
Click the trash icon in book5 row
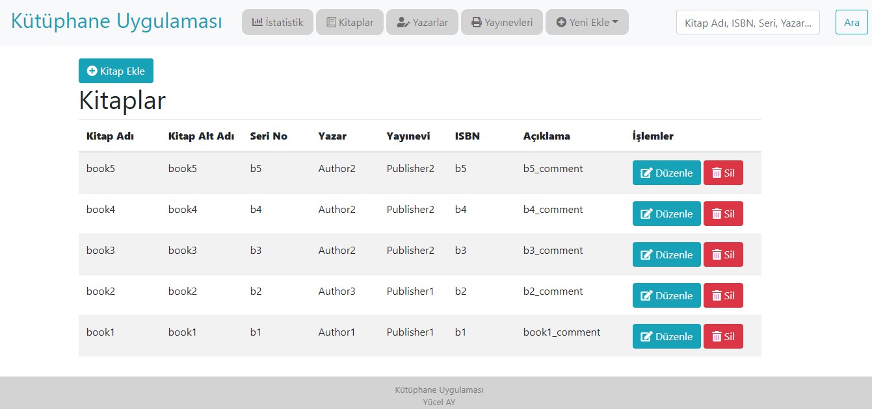point(717,173)
